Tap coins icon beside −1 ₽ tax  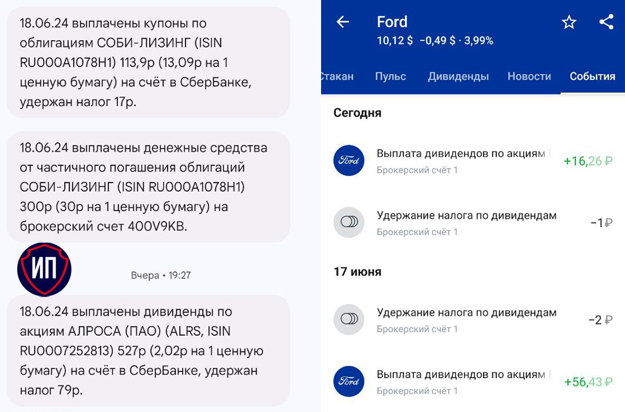[x=349, y=223]
